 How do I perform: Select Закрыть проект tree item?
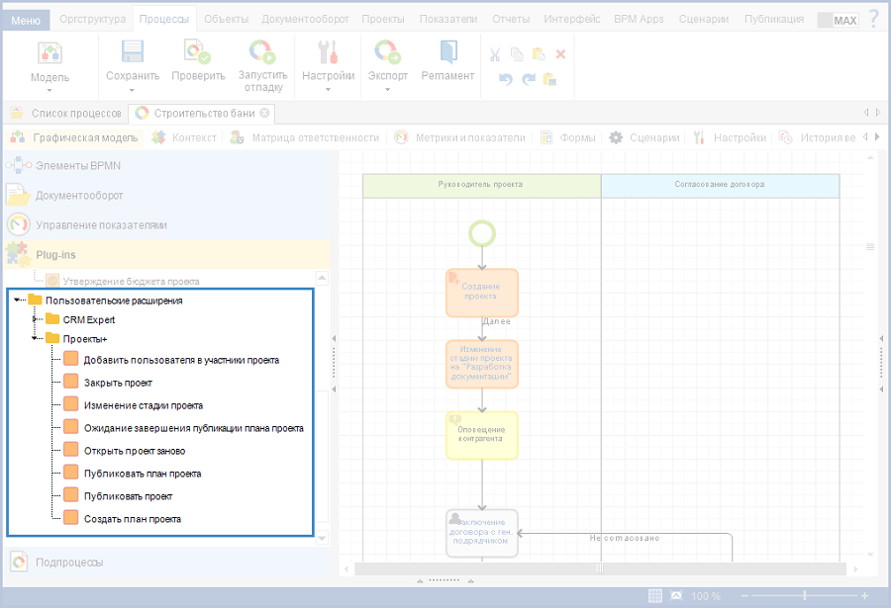(118, 383)
